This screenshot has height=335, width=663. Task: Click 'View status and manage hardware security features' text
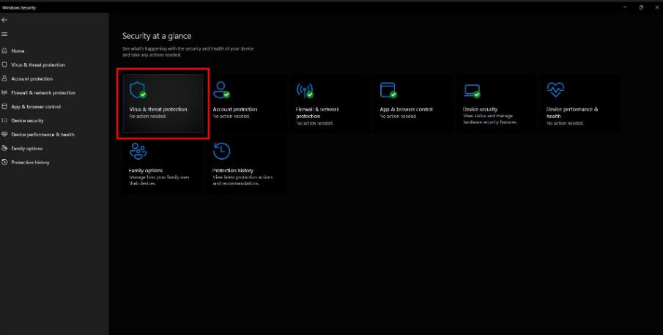point(490,119)
